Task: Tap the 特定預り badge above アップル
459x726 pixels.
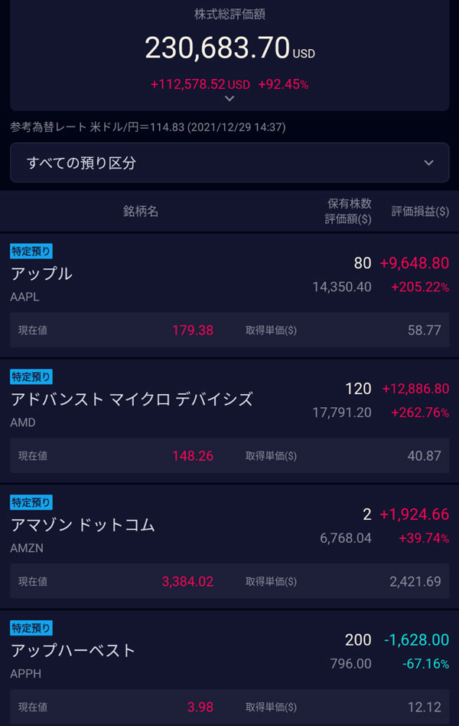Action: (31, 251)
